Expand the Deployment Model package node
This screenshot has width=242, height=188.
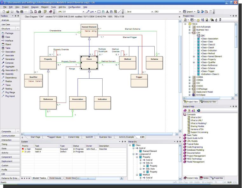(190, 92)
